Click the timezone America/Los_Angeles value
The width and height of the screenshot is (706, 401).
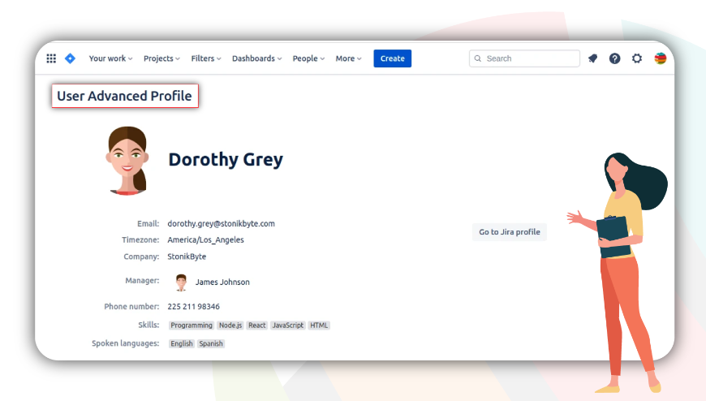pos(206,239)
